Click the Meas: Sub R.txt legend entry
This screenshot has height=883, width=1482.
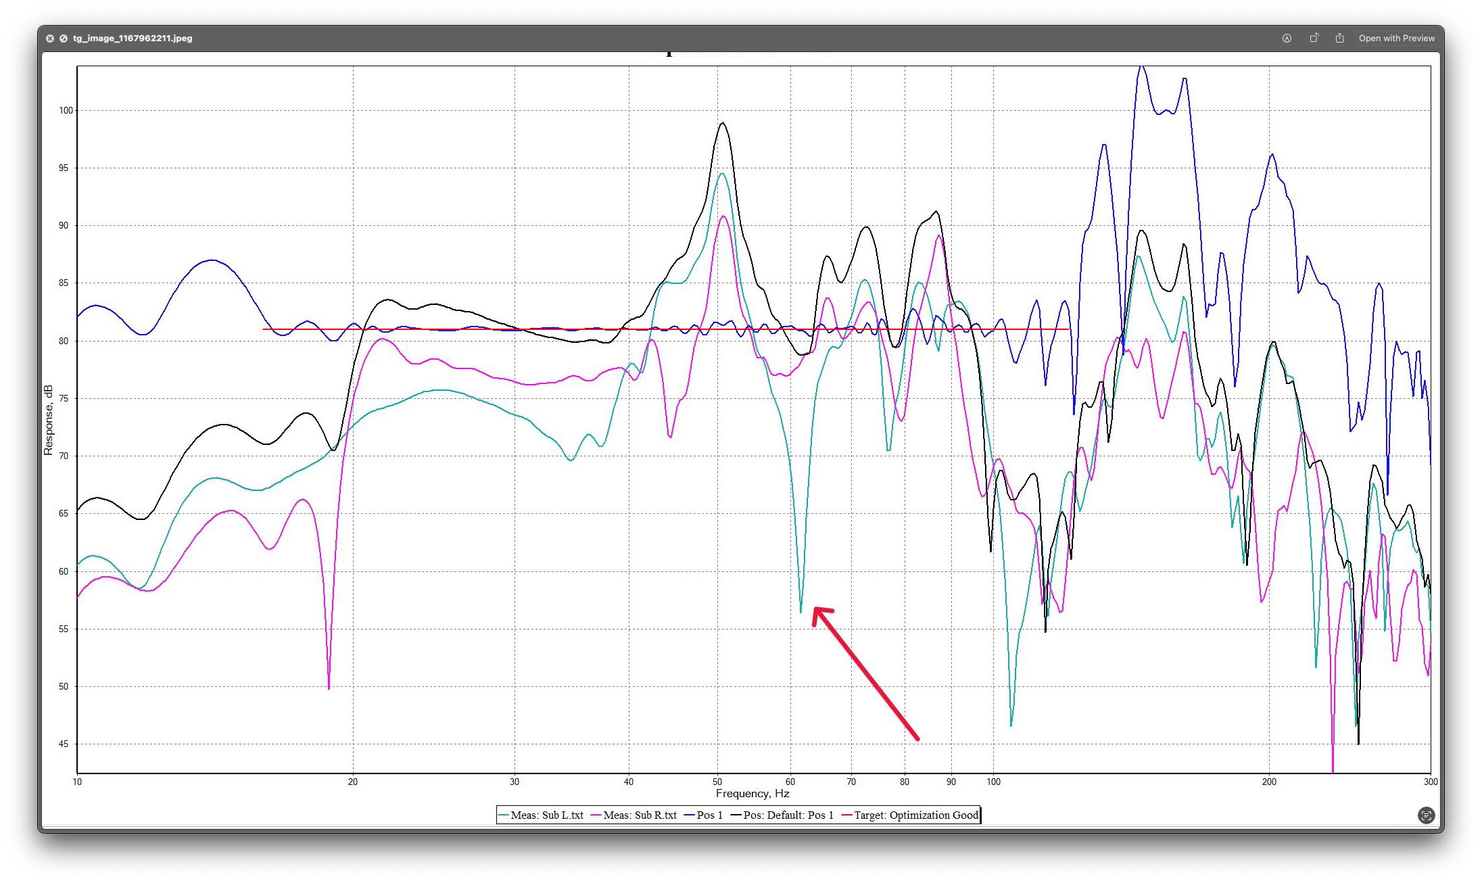(639, 815)
